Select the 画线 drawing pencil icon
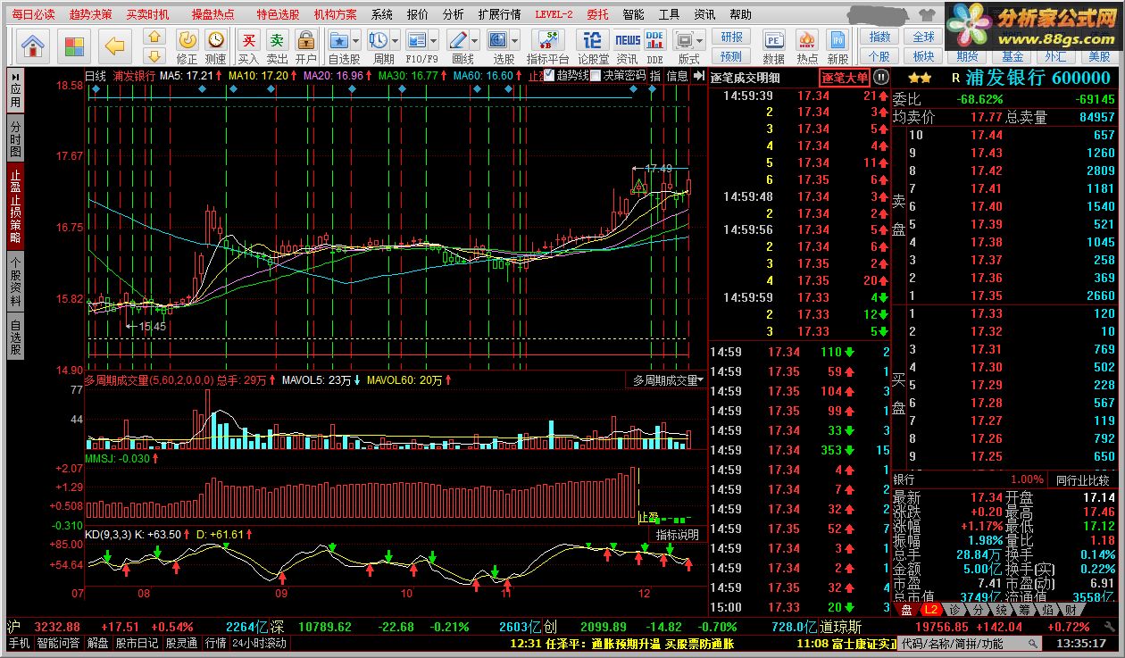Screen dimensions: 1125x658 point(458,40)
